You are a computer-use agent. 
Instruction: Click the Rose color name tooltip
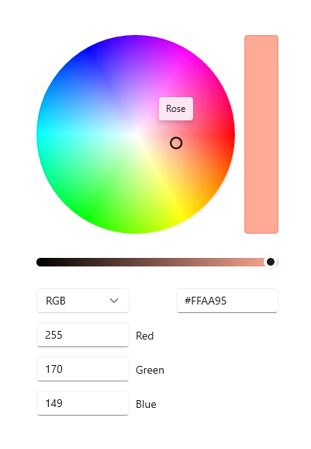[176, 109]
